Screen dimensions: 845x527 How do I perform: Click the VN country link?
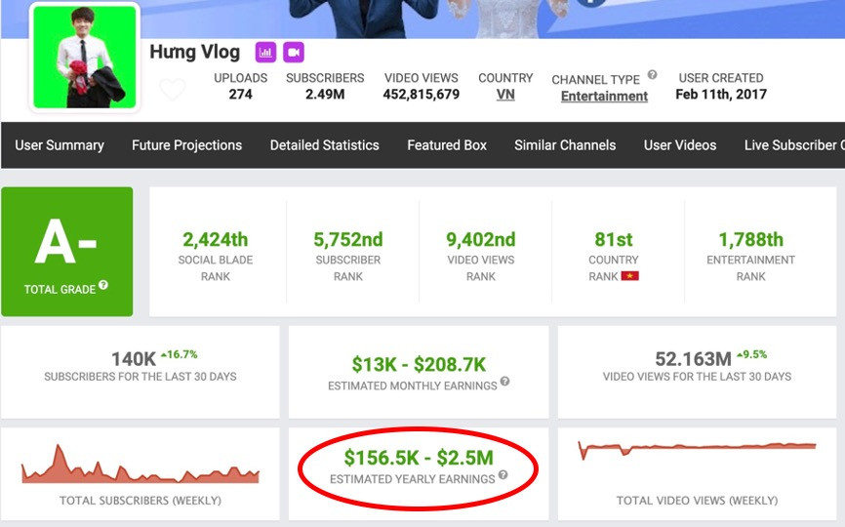505,95
